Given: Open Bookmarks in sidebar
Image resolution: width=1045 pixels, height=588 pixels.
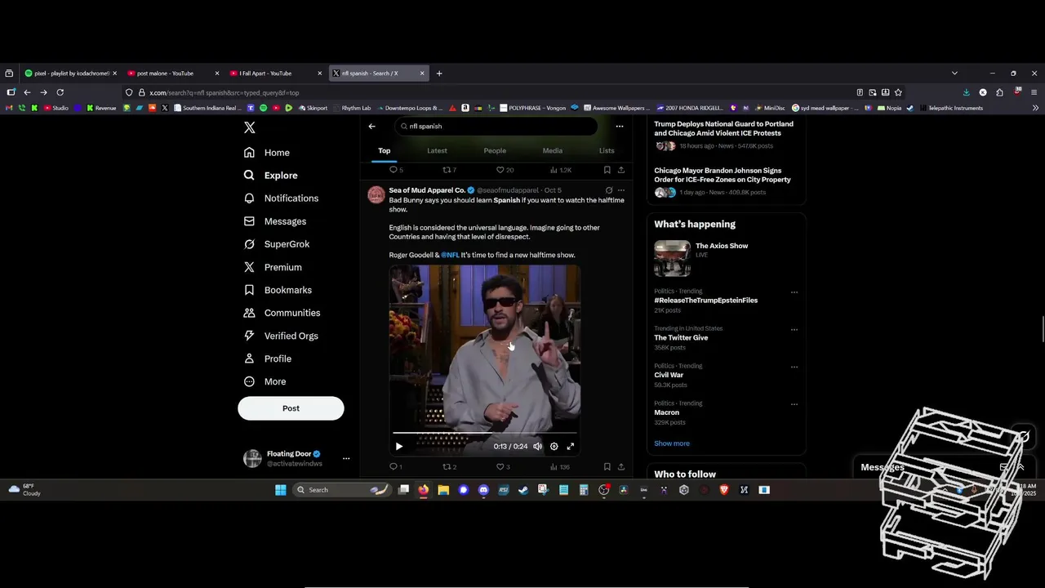Looking at the screenshot, I should [278, 290].
